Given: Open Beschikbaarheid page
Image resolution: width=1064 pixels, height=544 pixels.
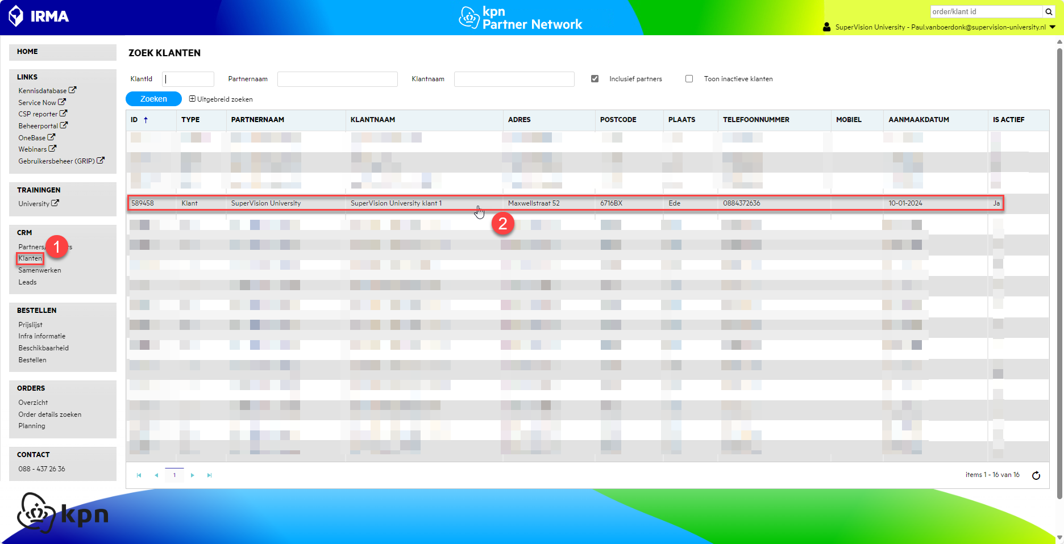Looking at the screenshot, I should pos(44,348).
